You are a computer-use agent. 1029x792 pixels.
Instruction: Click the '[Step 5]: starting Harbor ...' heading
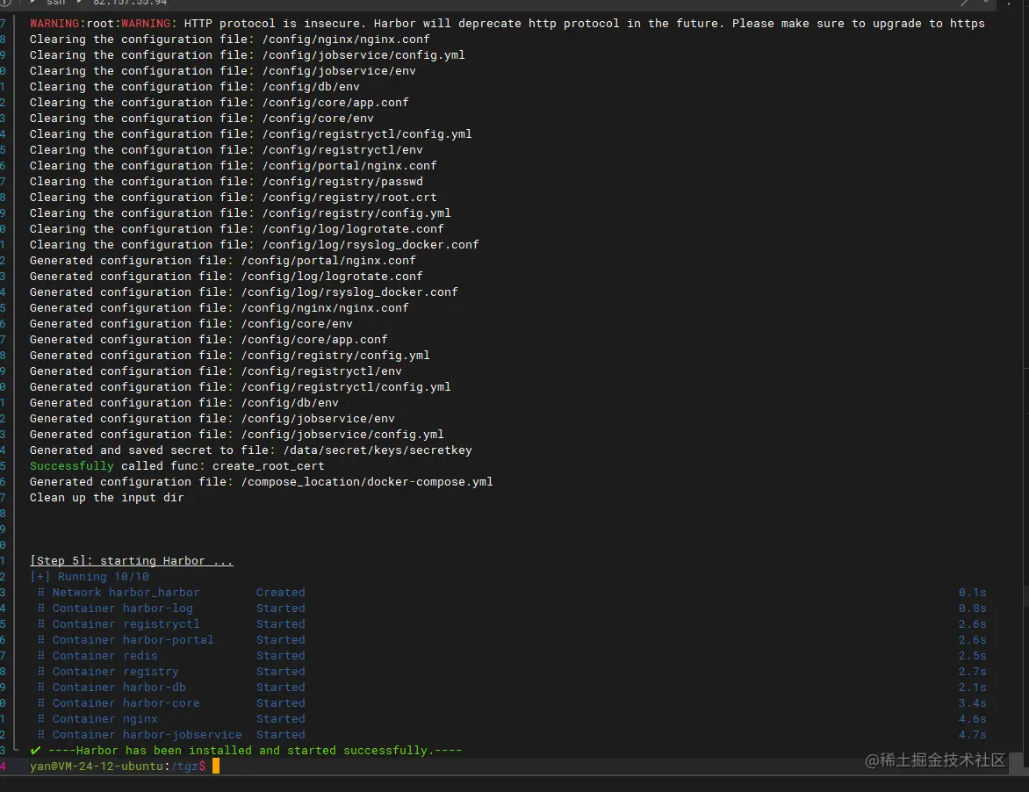click(x=131, y=560)
